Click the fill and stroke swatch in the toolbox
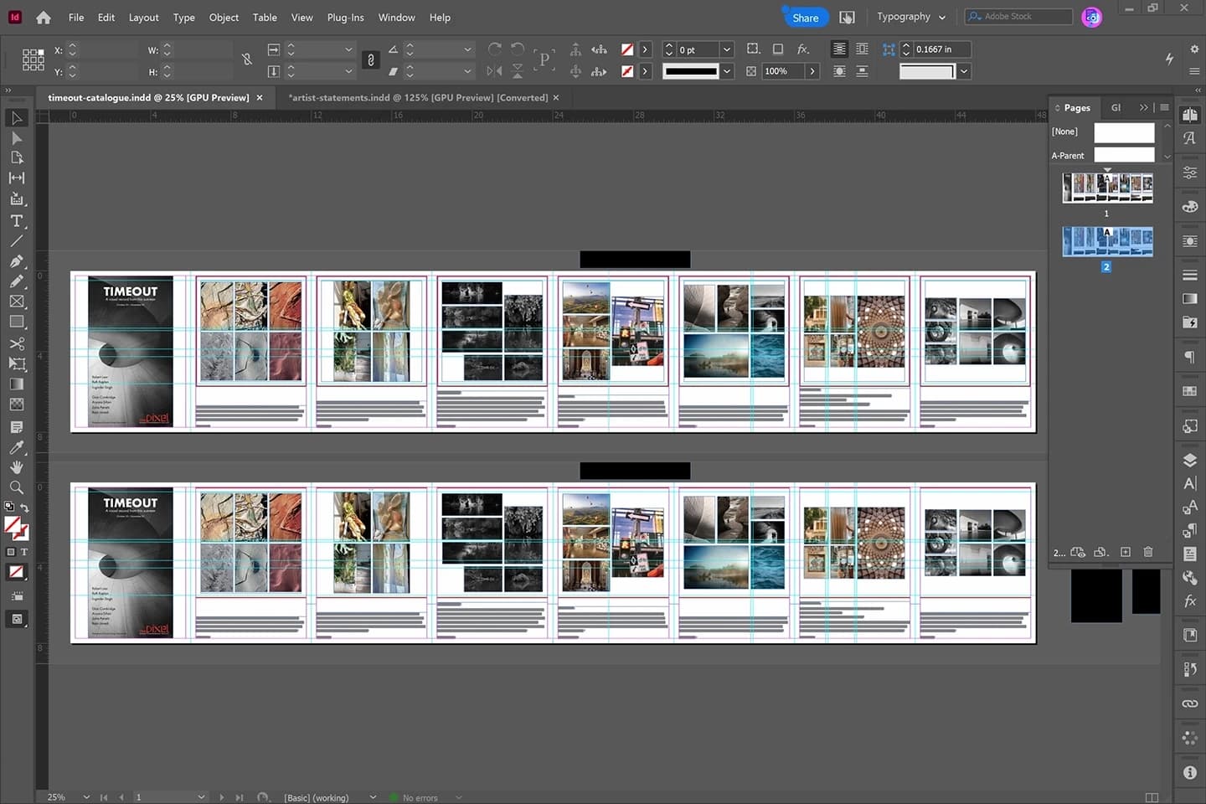Screen dimensions: 1206x804 (x=16, y=528)
